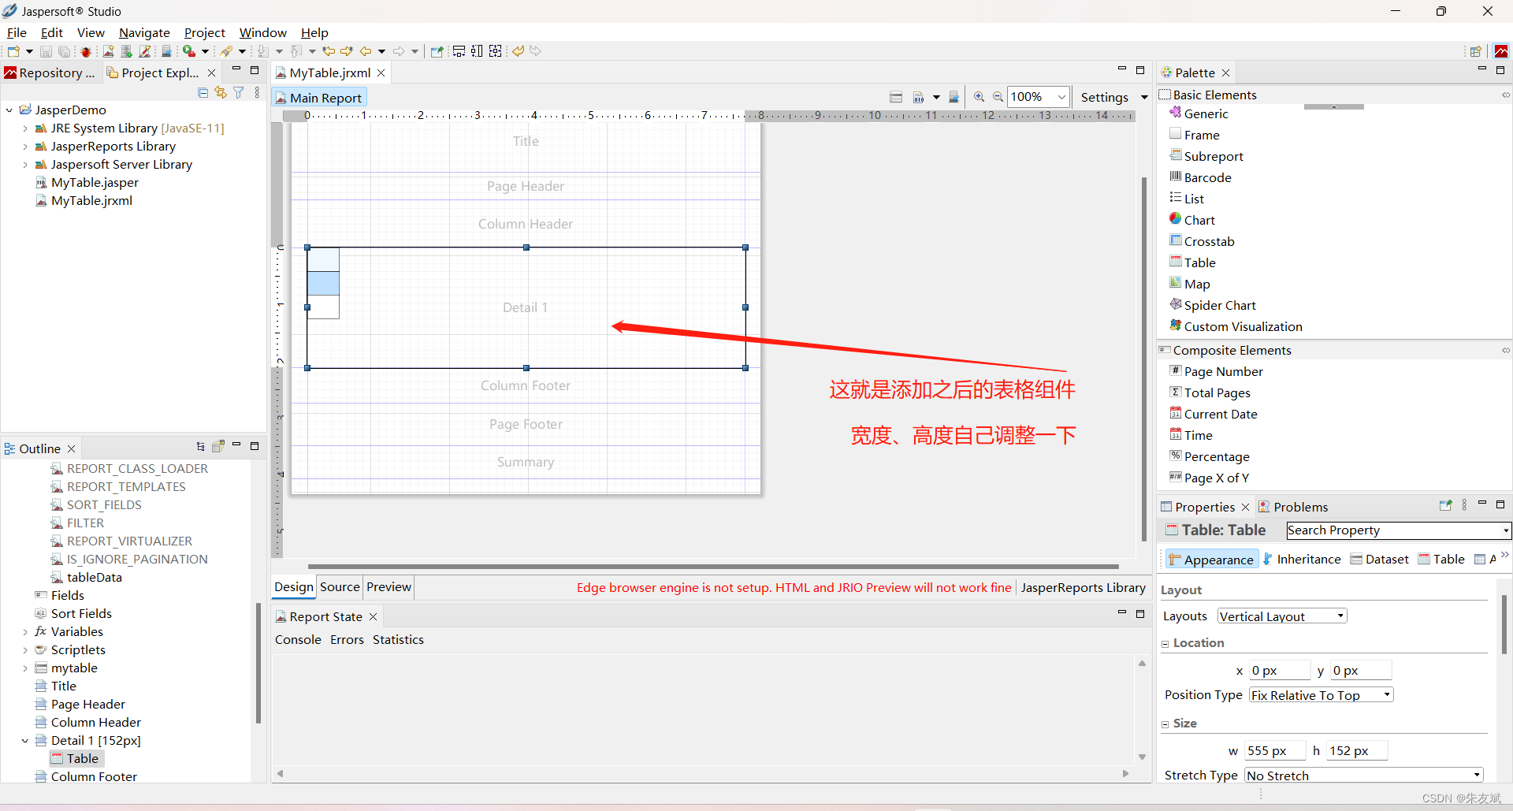The height and width of the screenshot is (811, 1513).
Task: Select the Total Pages composite element
Action: 1217,392
